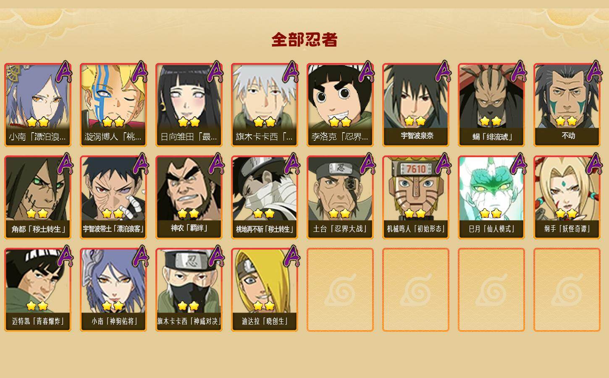Select the 桃地再不斩「秽土转生」 card

(265, 197)
